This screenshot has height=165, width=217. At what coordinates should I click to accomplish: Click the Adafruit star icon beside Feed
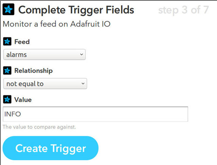click(x=7, y=42)
